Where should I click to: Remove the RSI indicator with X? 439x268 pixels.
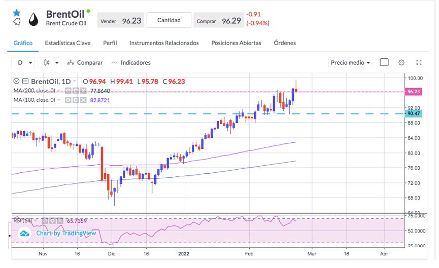click(x=60, y=221)
